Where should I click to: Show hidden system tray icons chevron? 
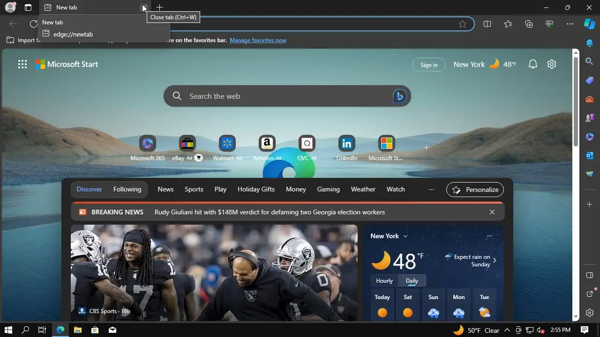507,330
